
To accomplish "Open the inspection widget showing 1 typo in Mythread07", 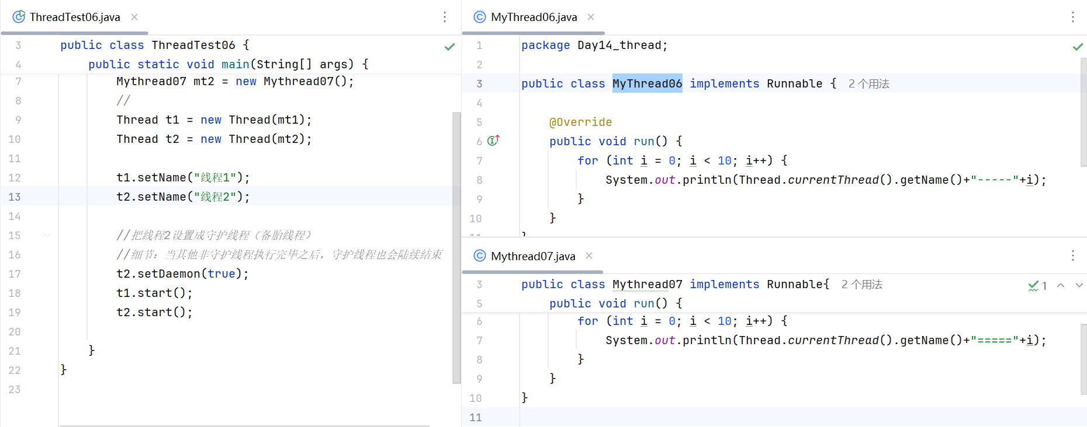I will [x=1037, y=286].
